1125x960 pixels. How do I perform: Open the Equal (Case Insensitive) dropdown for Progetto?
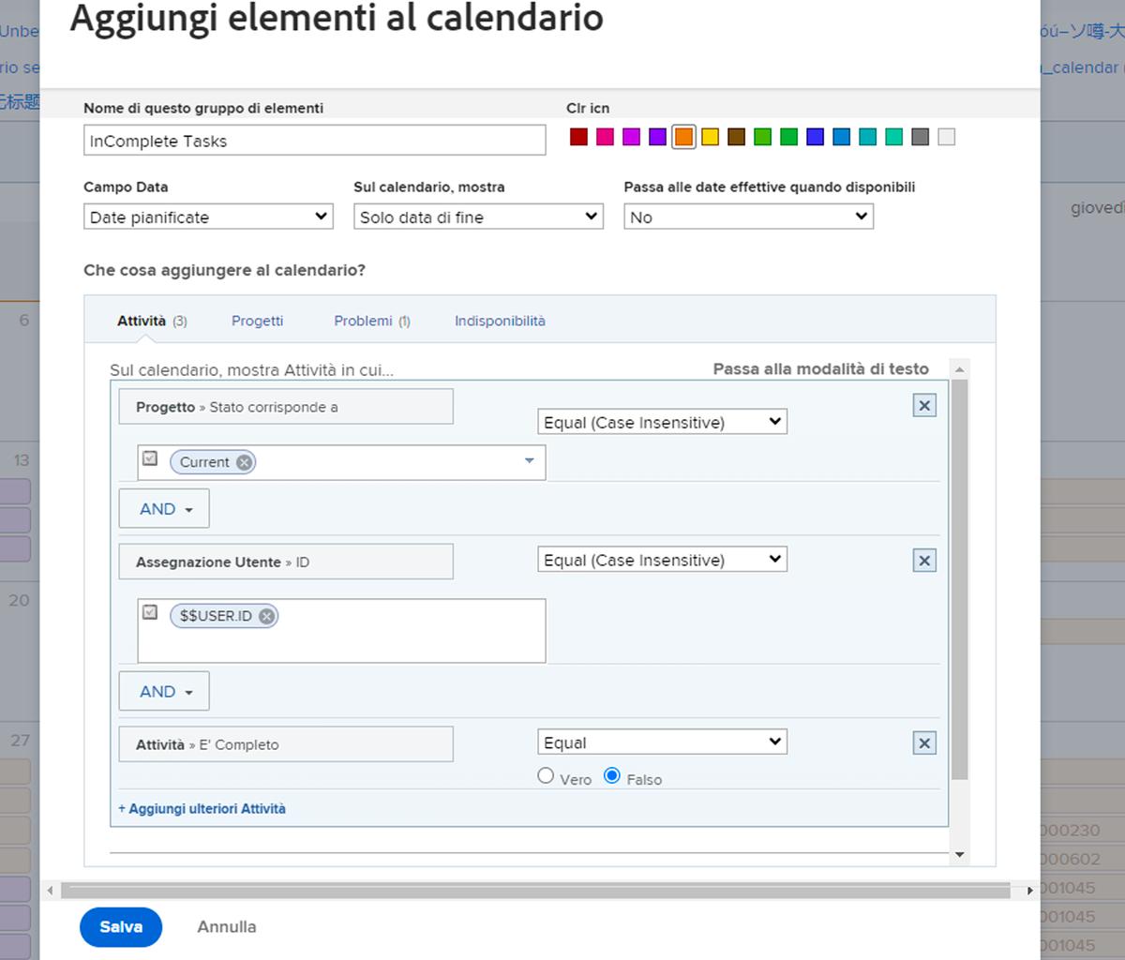coord(662,422)
